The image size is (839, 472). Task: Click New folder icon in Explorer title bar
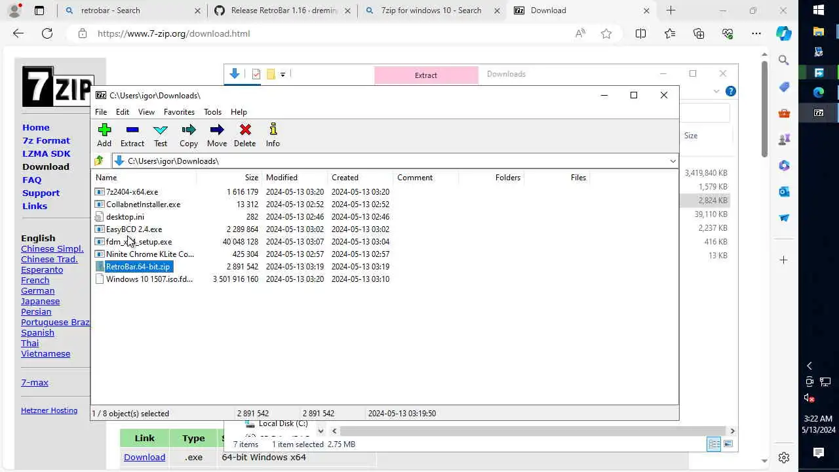tap(270, 74)
